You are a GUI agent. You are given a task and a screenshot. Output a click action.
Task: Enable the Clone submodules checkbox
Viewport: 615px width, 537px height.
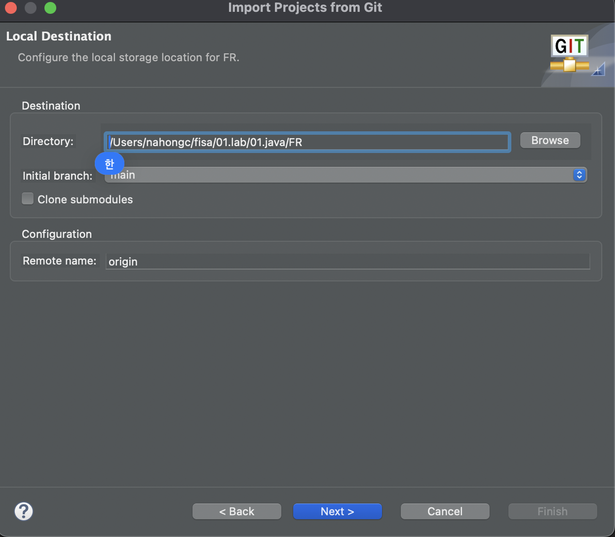click(x=28, y=198)
